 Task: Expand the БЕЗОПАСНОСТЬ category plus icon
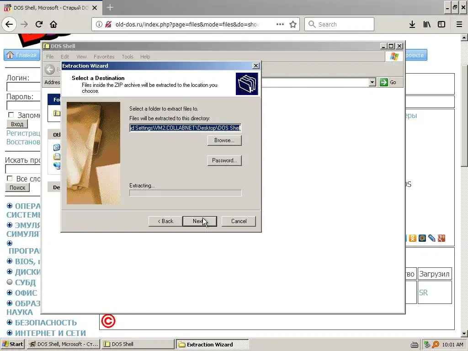point(10,322)
